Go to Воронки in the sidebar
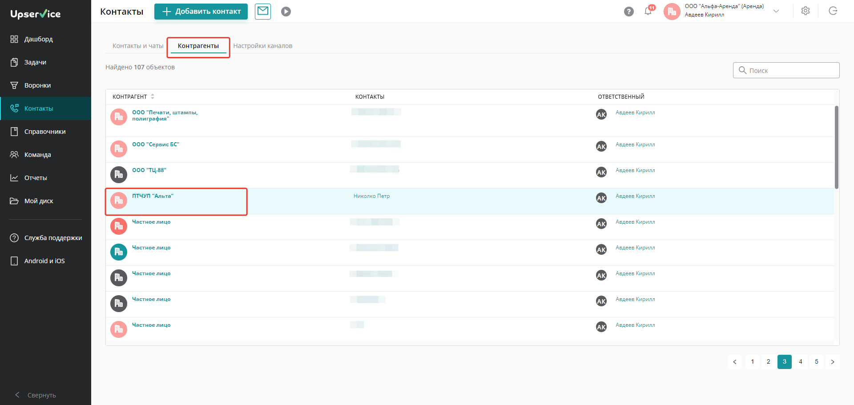Image resolution: width=854 pixels, height=405 pixels. (x=45, y=85)
